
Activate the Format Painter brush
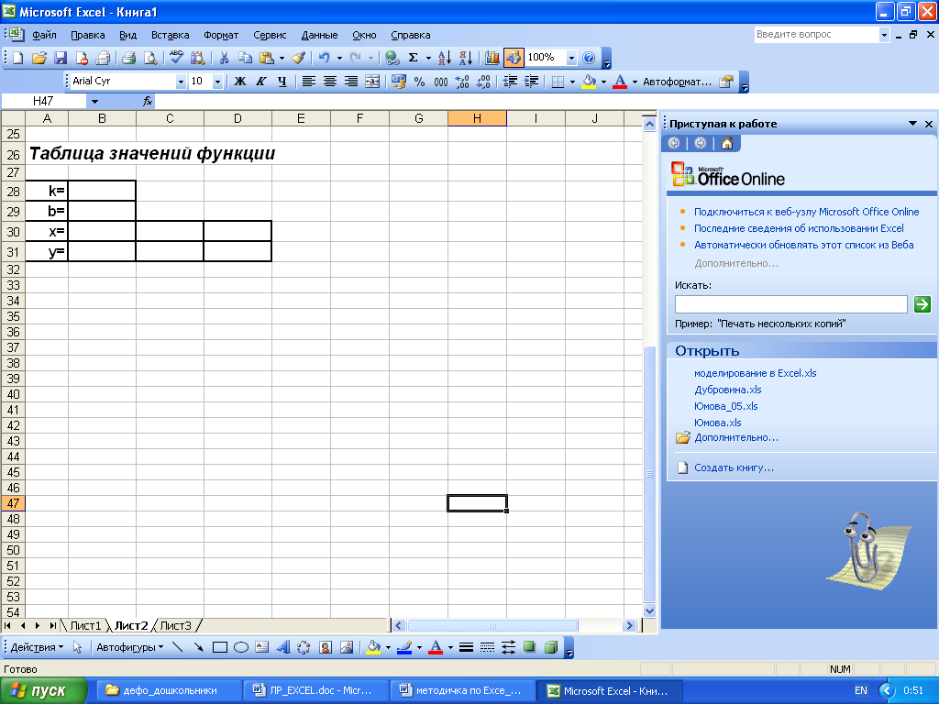point(298,58)
